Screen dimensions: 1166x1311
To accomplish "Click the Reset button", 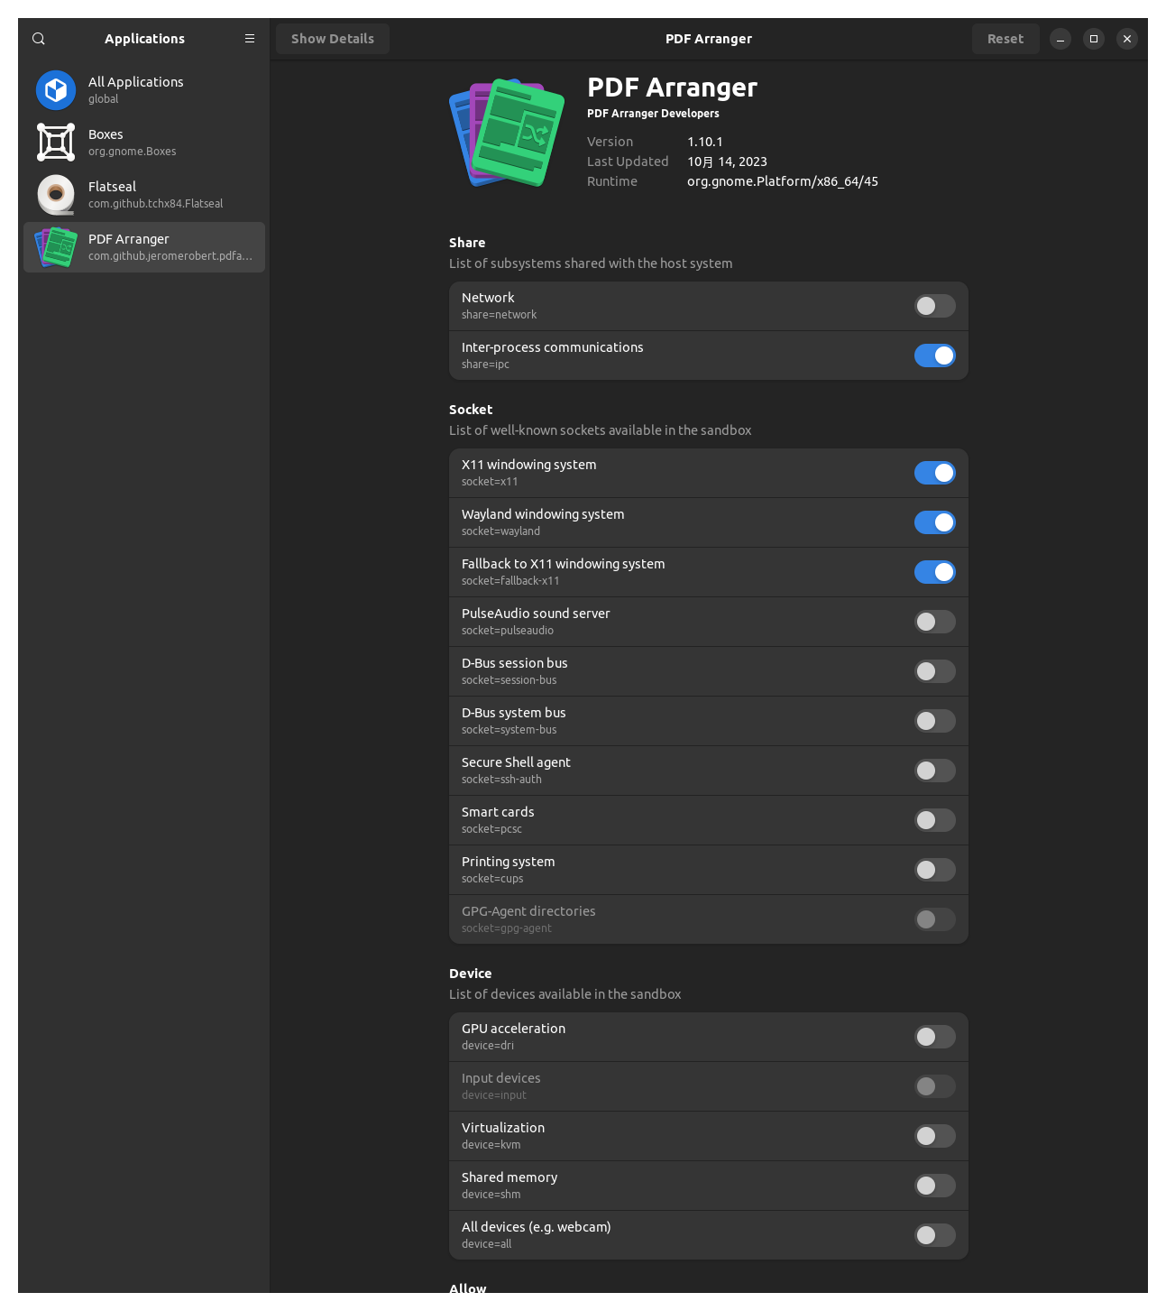I will (1005, 39).
